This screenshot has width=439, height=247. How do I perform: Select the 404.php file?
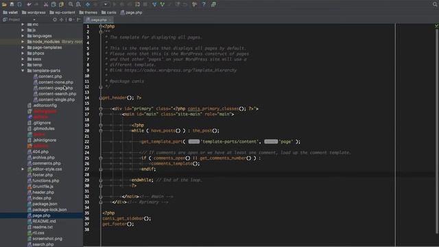click(38, 152)
